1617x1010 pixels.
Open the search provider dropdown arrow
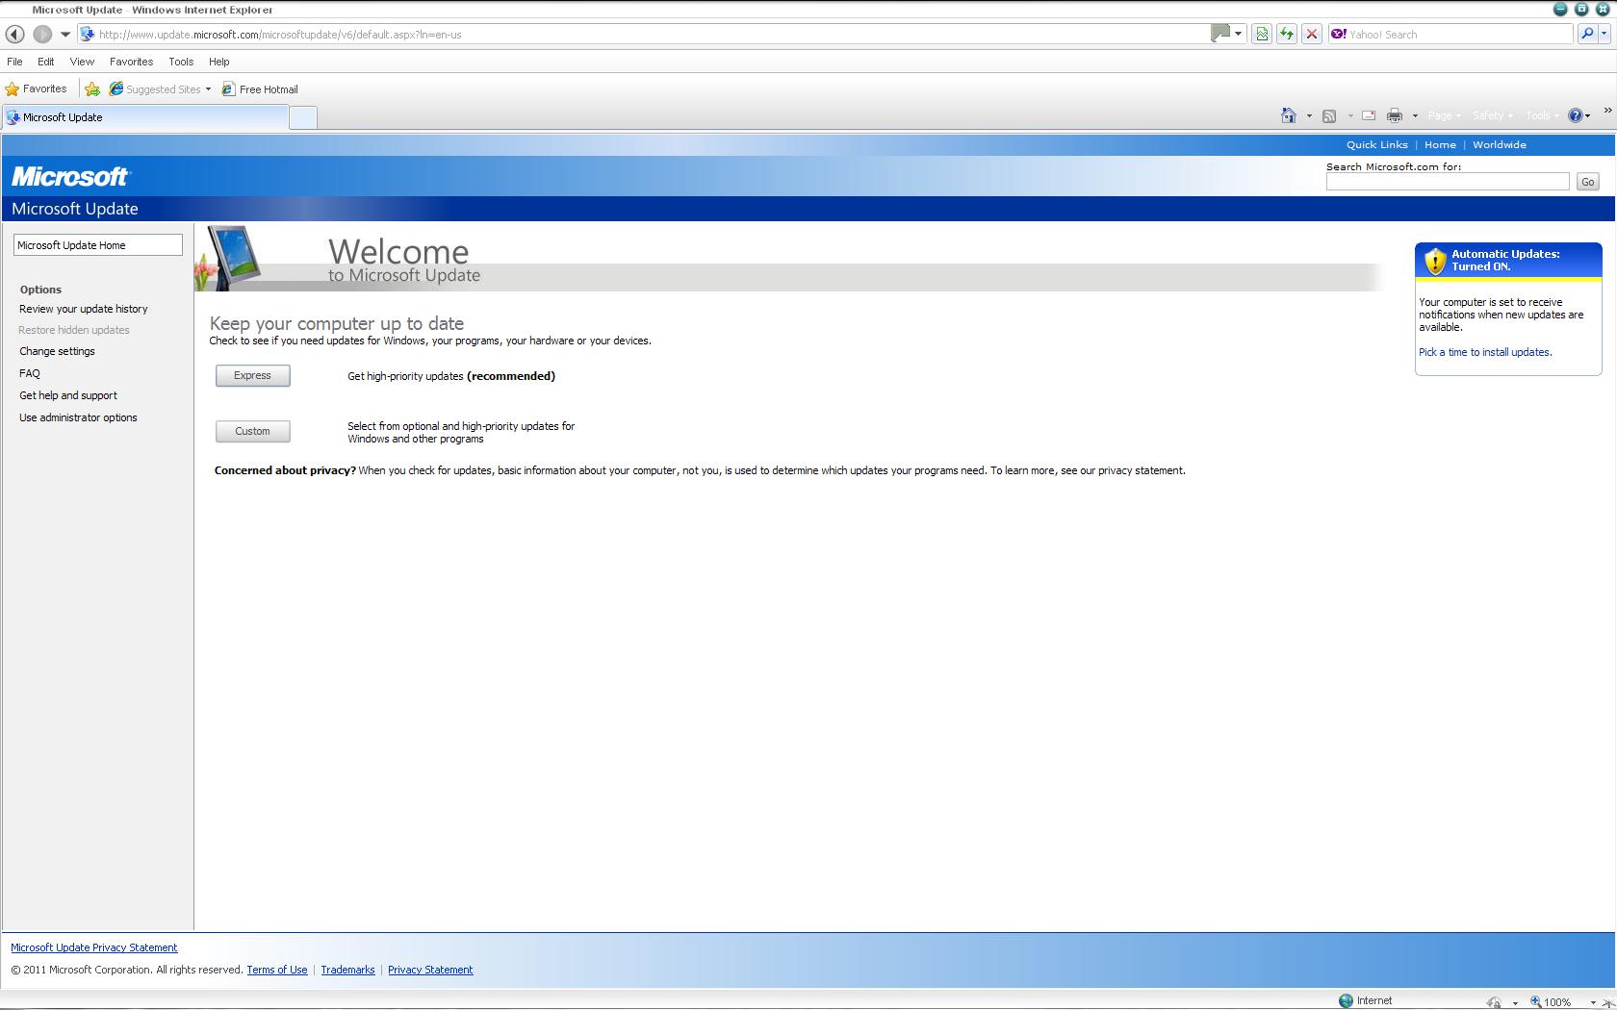click(x=1604, y=34)
